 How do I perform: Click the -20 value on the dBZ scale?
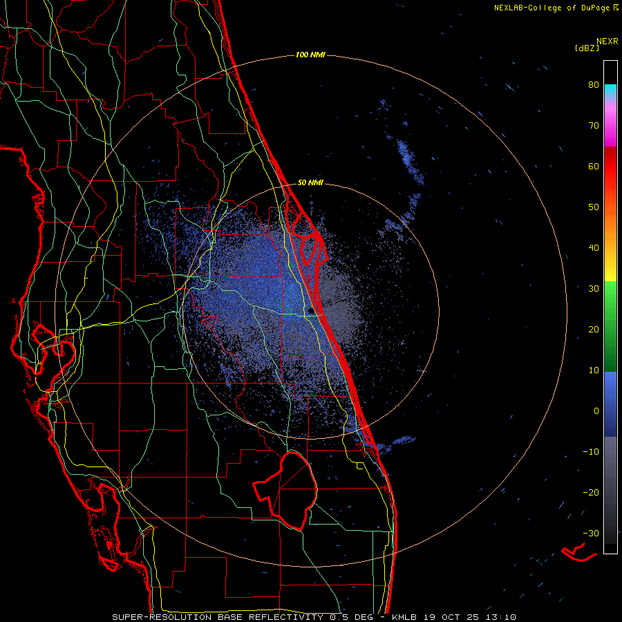pos(591,492)
